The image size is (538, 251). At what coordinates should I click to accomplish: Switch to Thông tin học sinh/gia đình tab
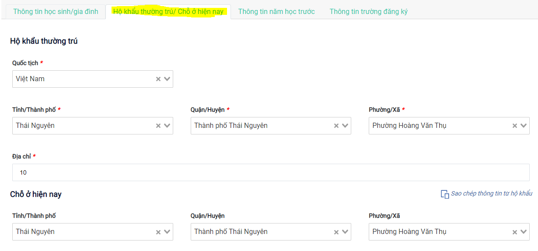click(56, 12)
